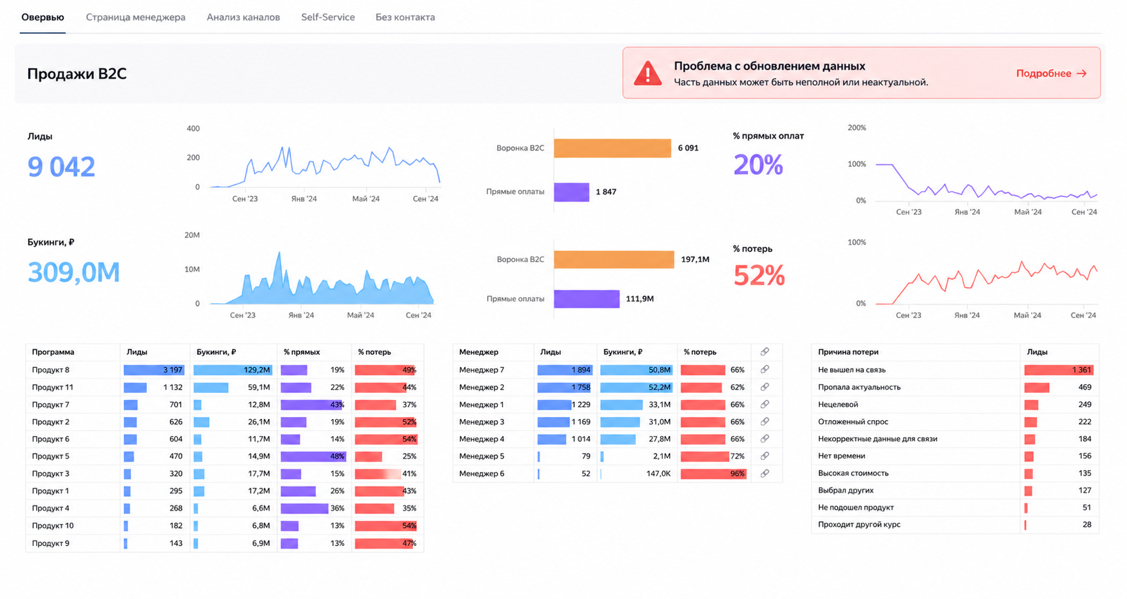Viewport: 1127px width, 599px height.
Task: Click the 129,2M bookings cell for Продукт 8
Action: pyautogui.click(x=233, y=370)
